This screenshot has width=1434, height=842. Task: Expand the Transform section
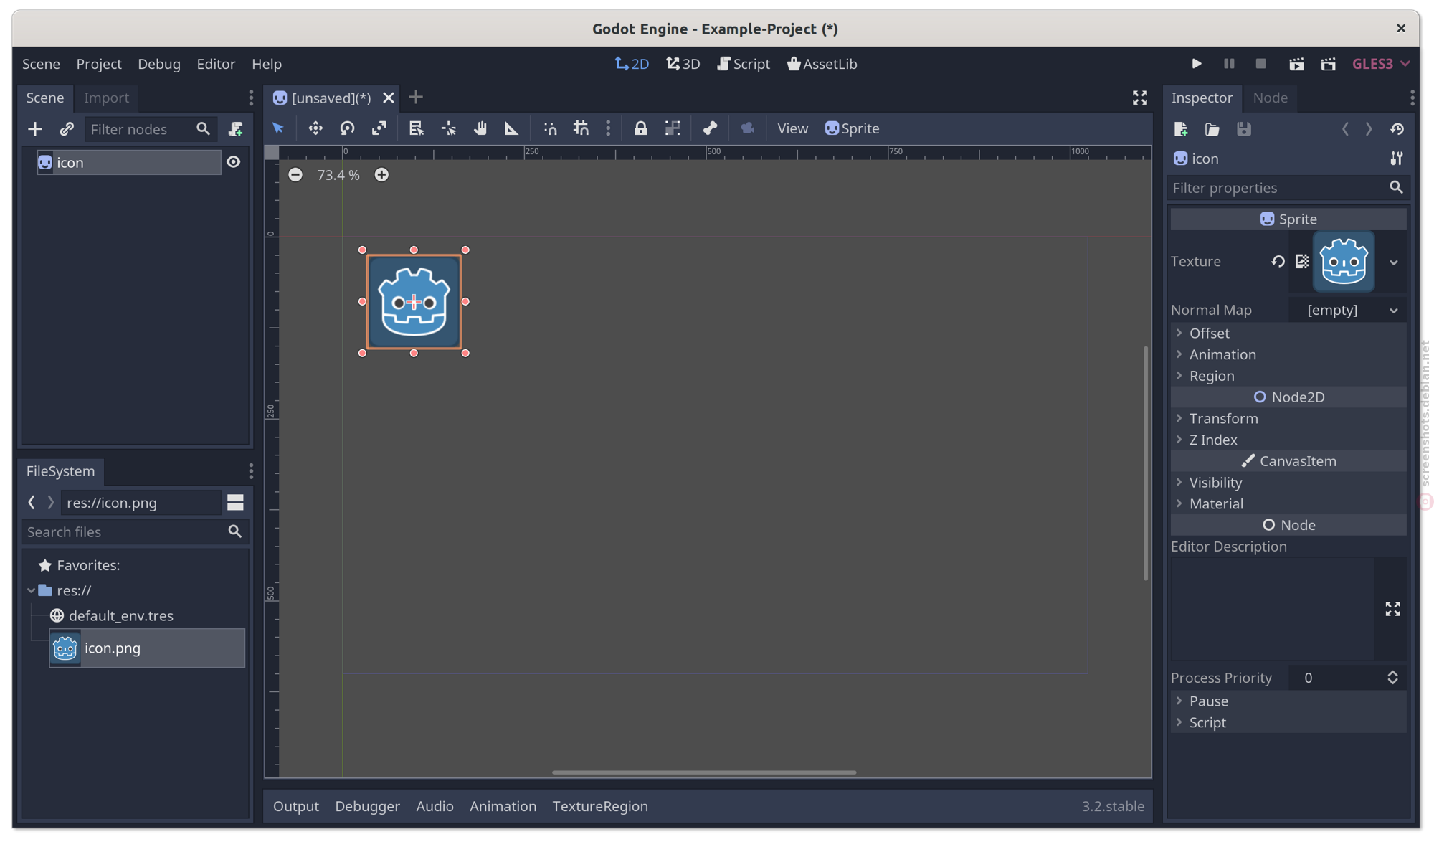click(x=1288, y=418)
